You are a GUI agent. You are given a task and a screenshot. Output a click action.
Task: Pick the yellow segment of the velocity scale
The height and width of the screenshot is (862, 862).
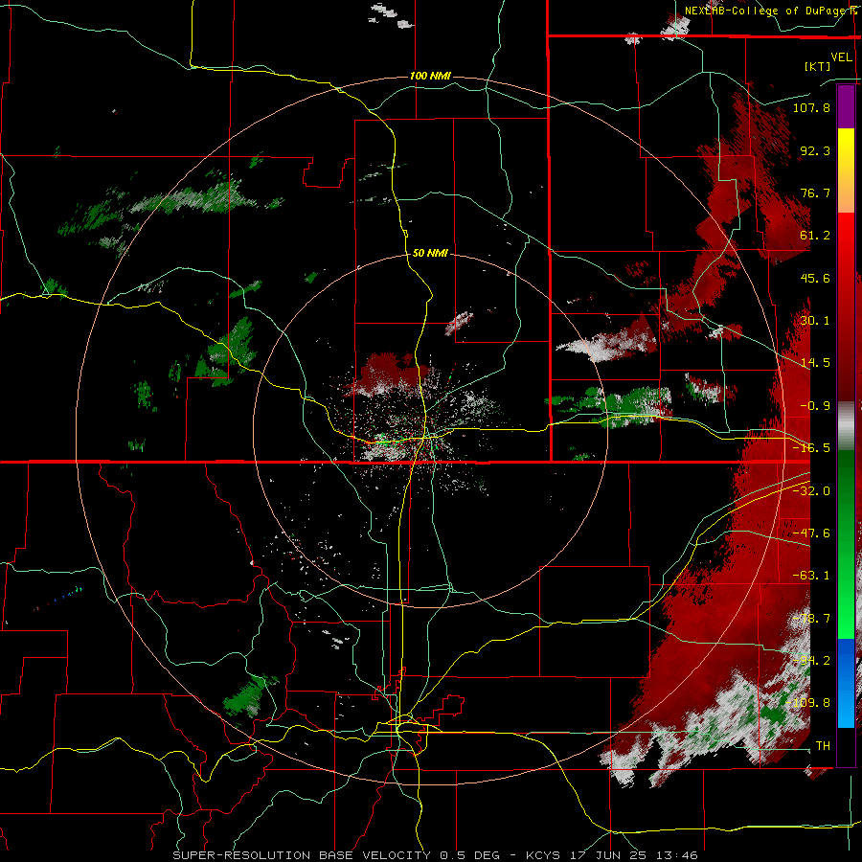pos(846,170)
